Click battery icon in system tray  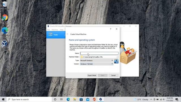[158, 99]
